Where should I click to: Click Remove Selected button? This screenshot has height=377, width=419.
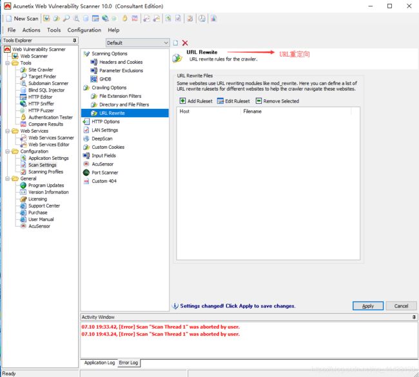(x=277, y=101)
